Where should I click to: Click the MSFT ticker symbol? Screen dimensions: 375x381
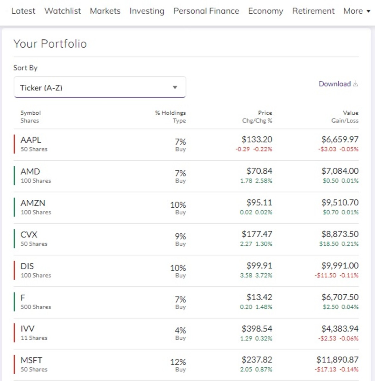[31, 360]
